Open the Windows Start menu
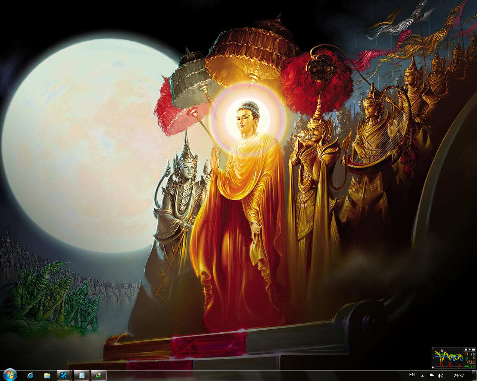The width and height of the screenshot is (477, 381). (10, 375)
